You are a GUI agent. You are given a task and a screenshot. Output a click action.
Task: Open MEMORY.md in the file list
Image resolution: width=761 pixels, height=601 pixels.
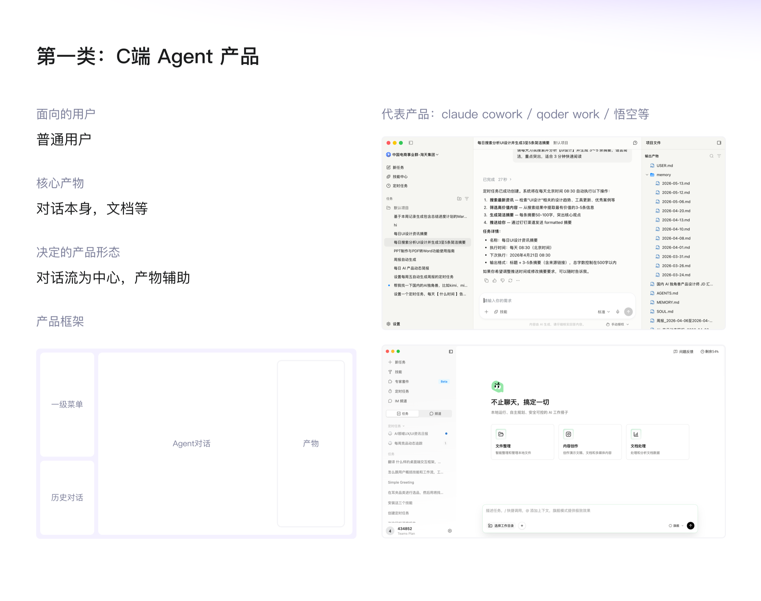point(665,302)
